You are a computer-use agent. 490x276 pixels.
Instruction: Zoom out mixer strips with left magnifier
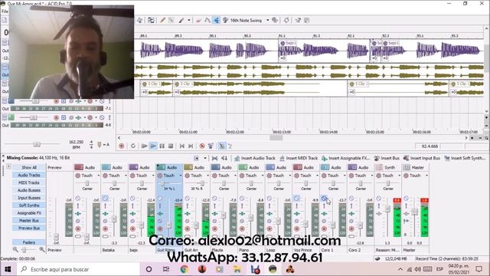(15, 249)
